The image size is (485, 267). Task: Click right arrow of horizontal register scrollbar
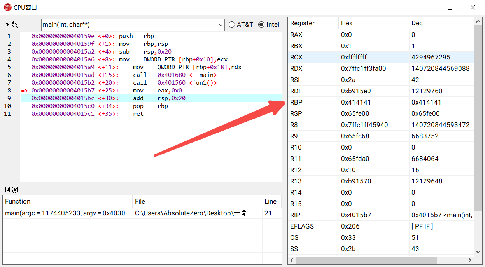click(470, 260)
